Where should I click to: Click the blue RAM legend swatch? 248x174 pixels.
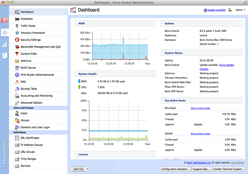(79, 81)
